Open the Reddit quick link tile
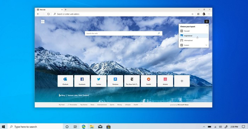The height and width of the screenshot is (129, 248). 149,81
